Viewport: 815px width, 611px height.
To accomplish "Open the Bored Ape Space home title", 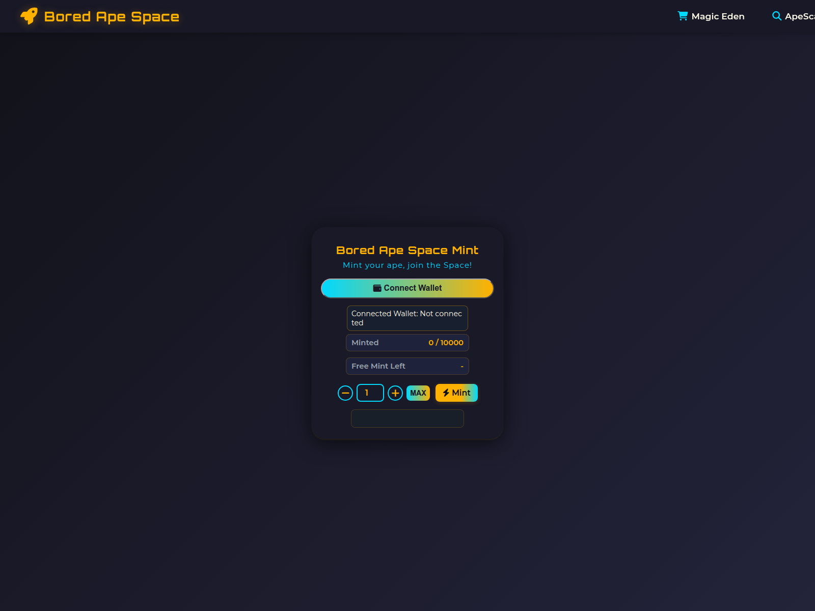I will coord(112,17).
